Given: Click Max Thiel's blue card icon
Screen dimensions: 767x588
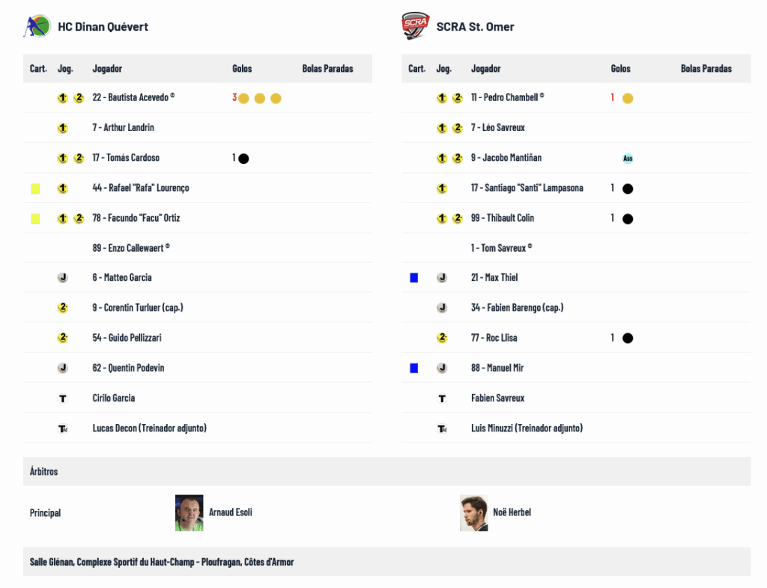Looking at the screenshot, I should point(414,278).
